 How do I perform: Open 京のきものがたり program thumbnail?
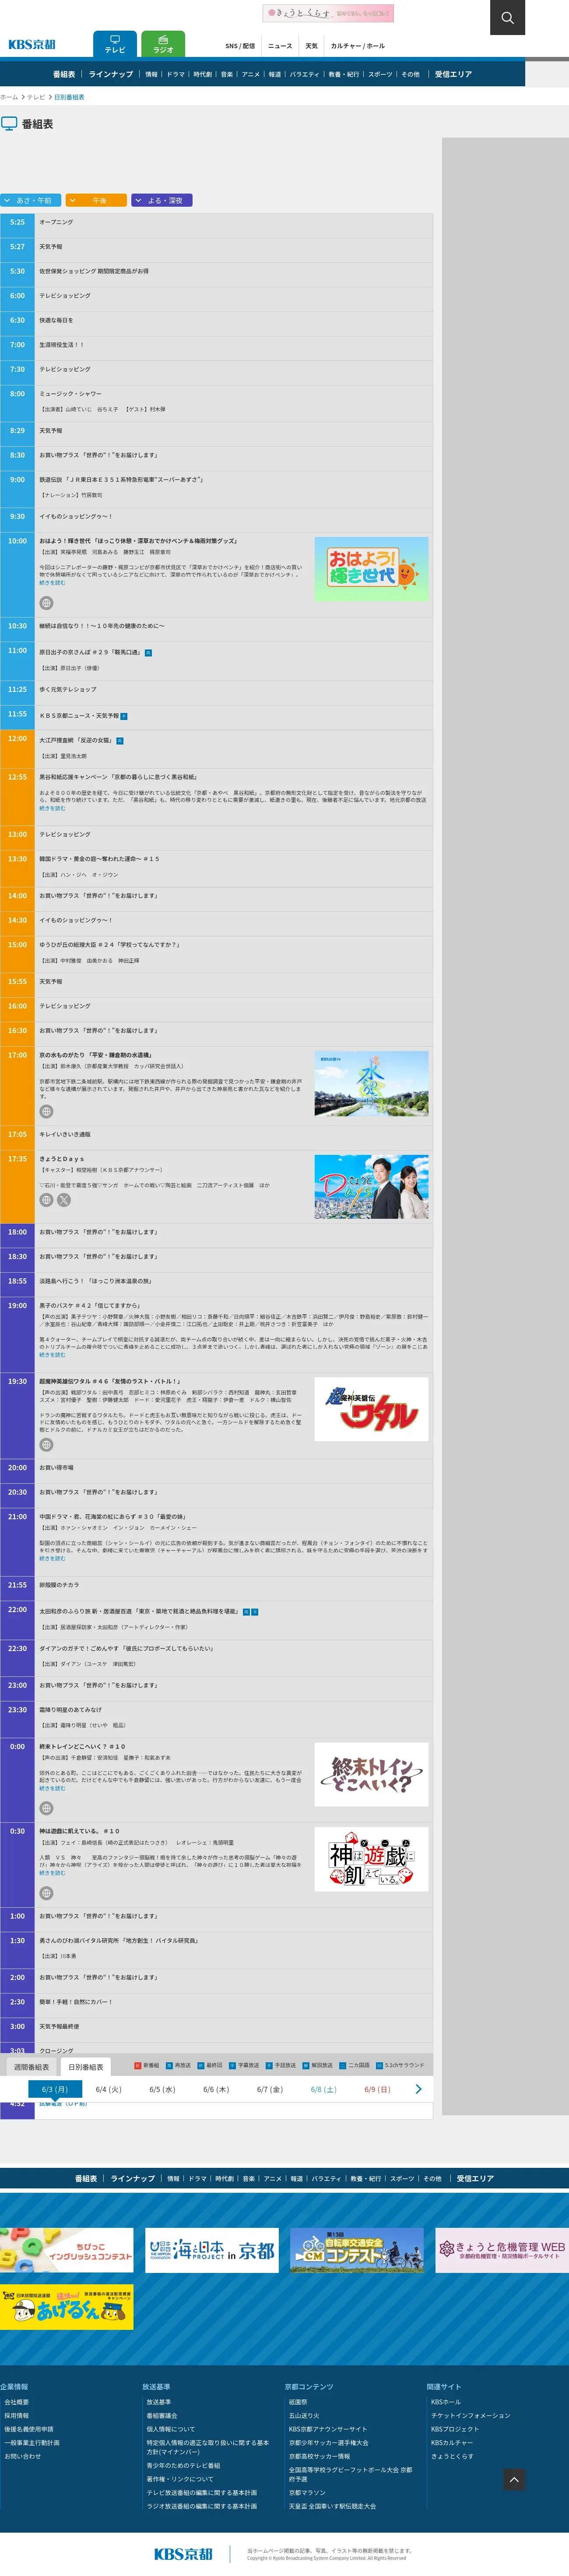click(371, 1083)
